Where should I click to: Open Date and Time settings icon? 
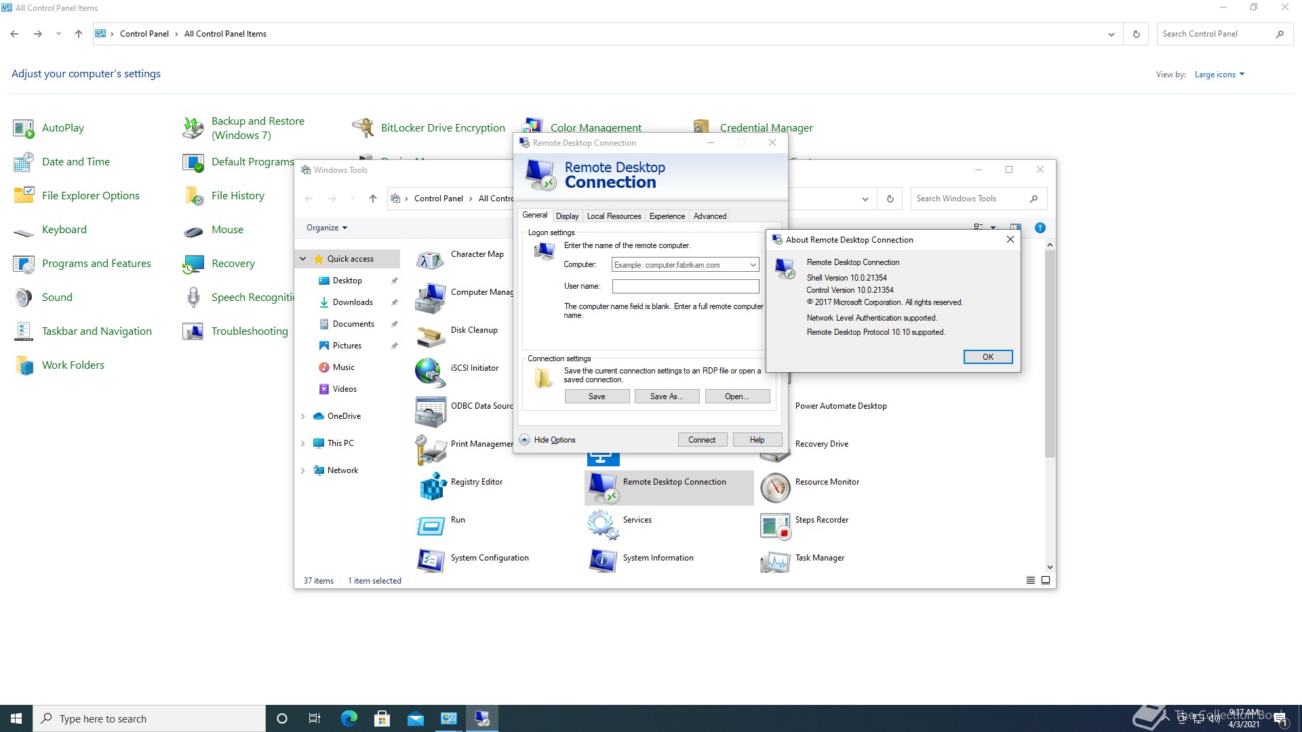(24, 162)
